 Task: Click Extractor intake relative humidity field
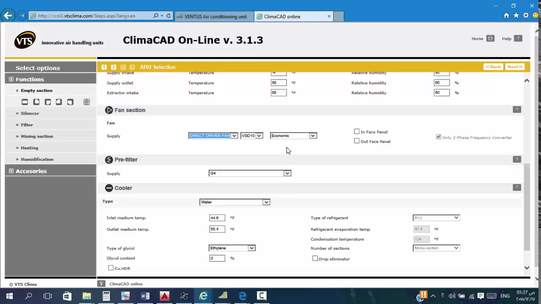click(x=442, y=92)
